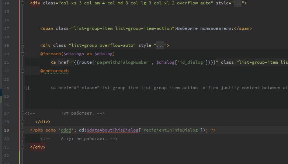Click the {{-- Blade comment opener on line 24
The height and width of the screenshot is (164, 288).
tap(30, 88)
